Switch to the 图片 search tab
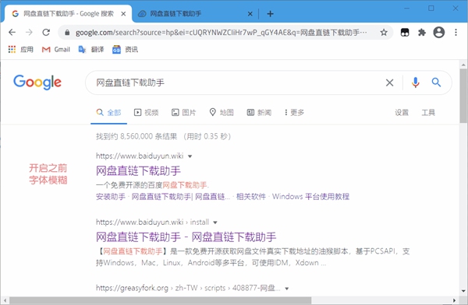This screenshot has height=305, width=468. (183, 112)
